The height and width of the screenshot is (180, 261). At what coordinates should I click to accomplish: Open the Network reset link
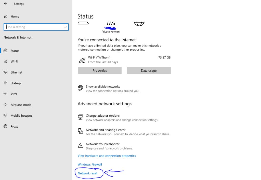(88, 173)
